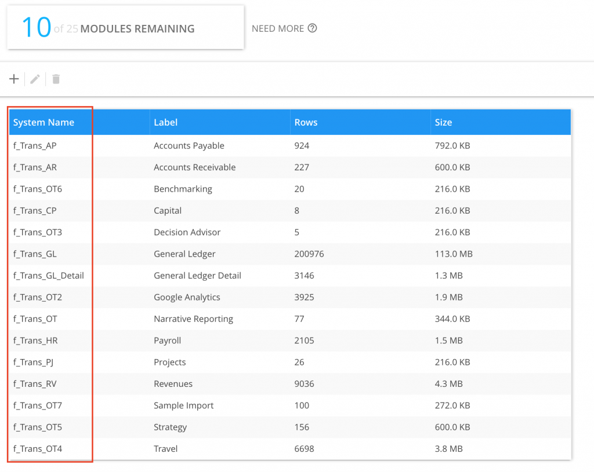Select the Benchmarking module row
Viewport: 594px width, 472px height.
pyautogui.click(x=183, y=189)
